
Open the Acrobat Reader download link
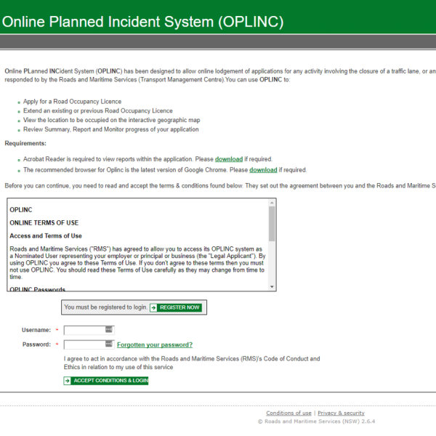point(228,158)
